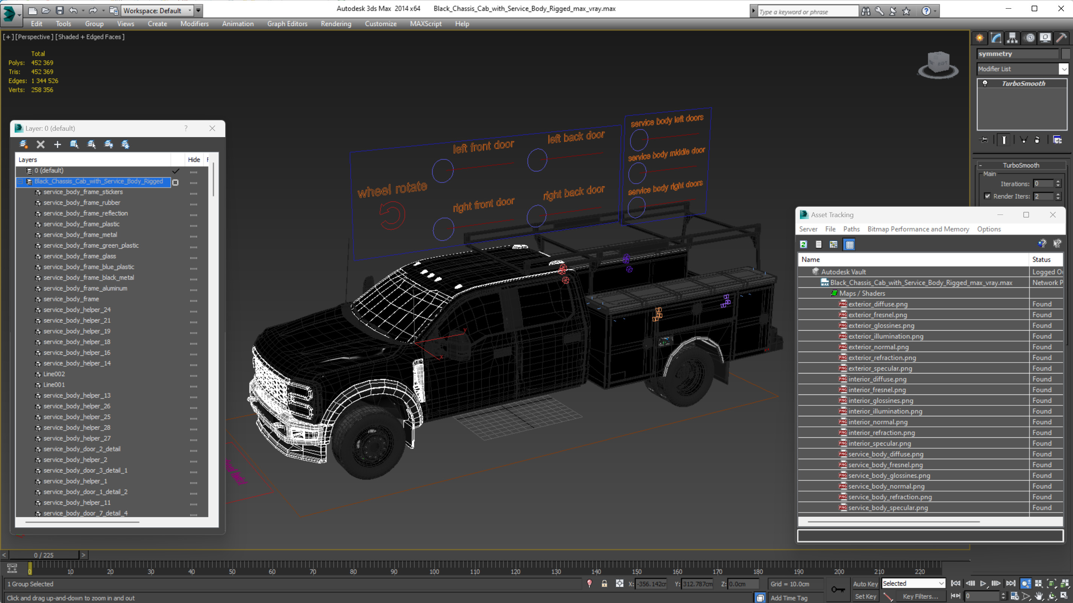Click the Layer dialog vertical scrollbar
The image size is (1073, 603).
(213, 179)
